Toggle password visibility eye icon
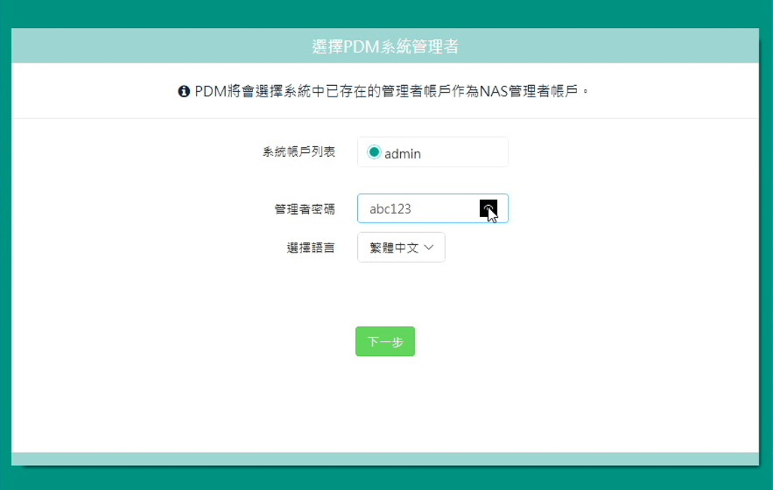The height and width of the screenshot is (490, 773). 488,209
